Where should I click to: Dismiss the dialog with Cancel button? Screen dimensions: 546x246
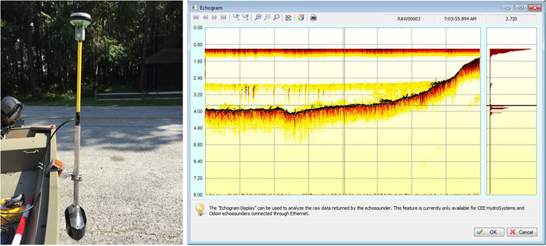(522, 232)
